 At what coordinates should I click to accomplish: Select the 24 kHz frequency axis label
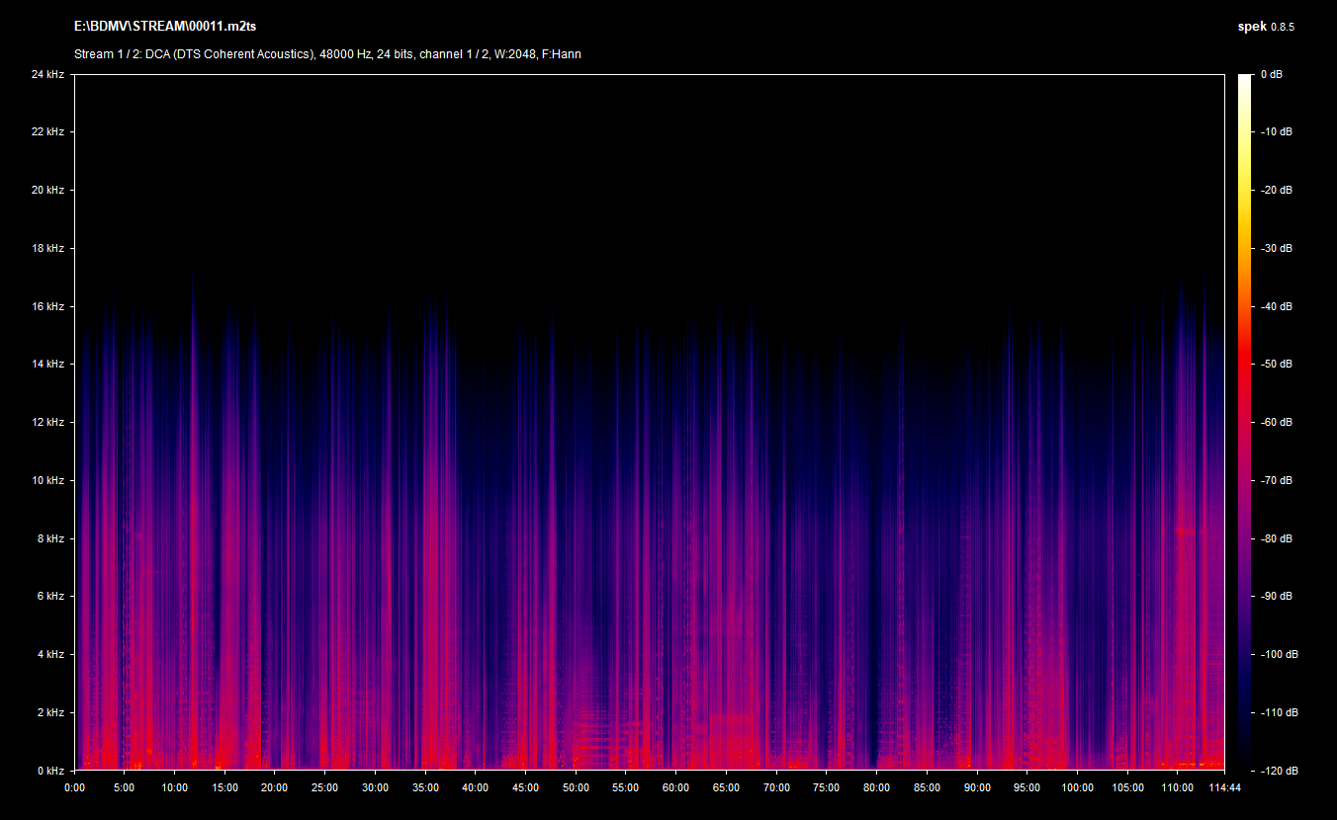point(46,74)
